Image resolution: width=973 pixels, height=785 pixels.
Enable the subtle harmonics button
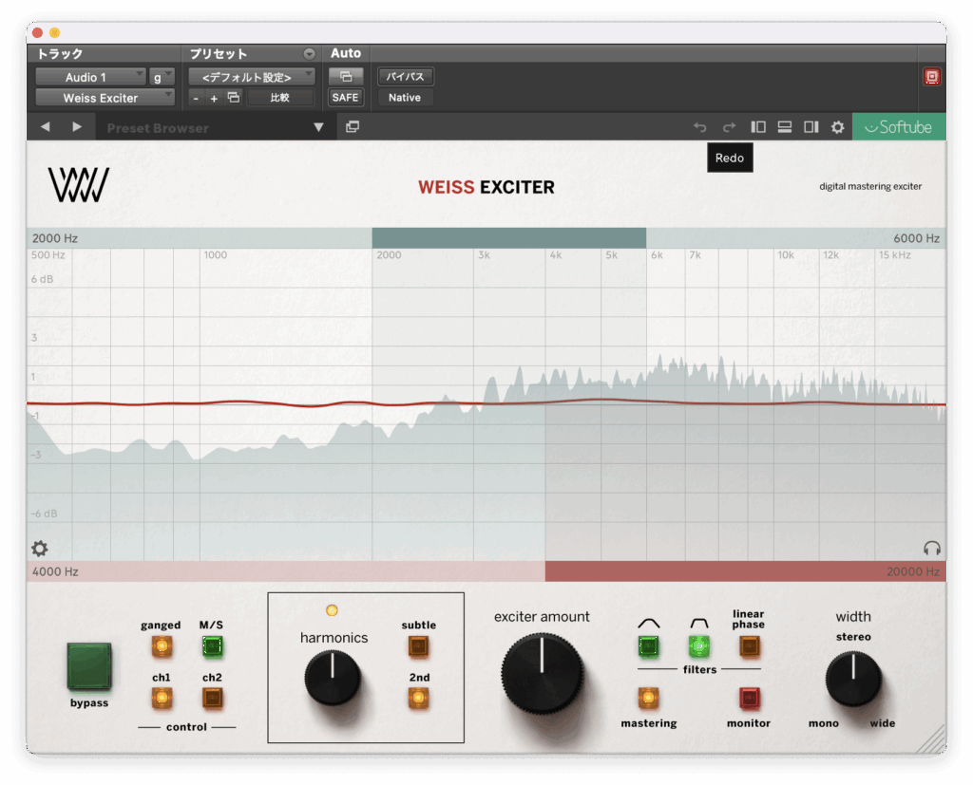pyautogui.click(x=419, y=646)
